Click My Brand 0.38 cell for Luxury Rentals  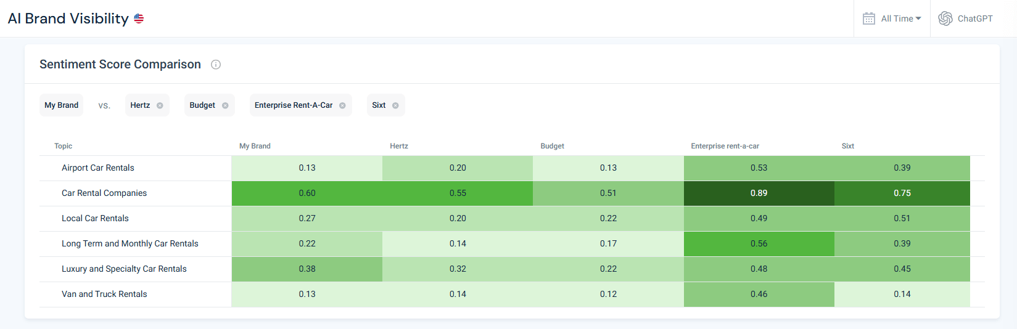click(307, 269)
